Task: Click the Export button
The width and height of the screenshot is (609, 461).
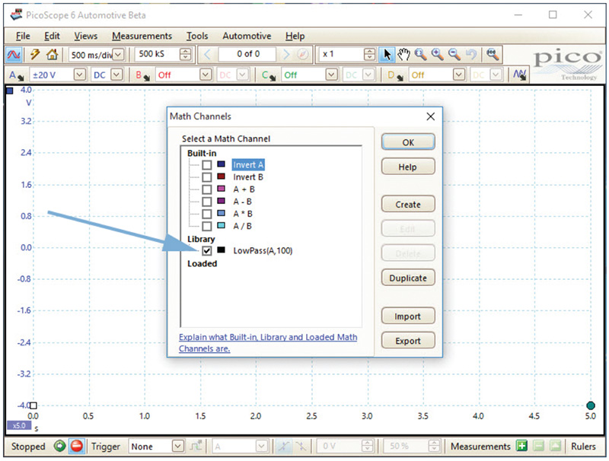Action: pyautogui.click(x=408, y=341)
